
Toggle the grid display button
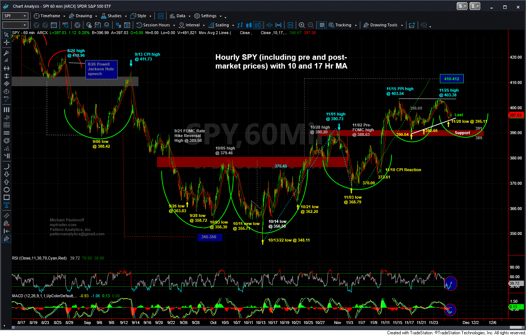click(322, 25)
